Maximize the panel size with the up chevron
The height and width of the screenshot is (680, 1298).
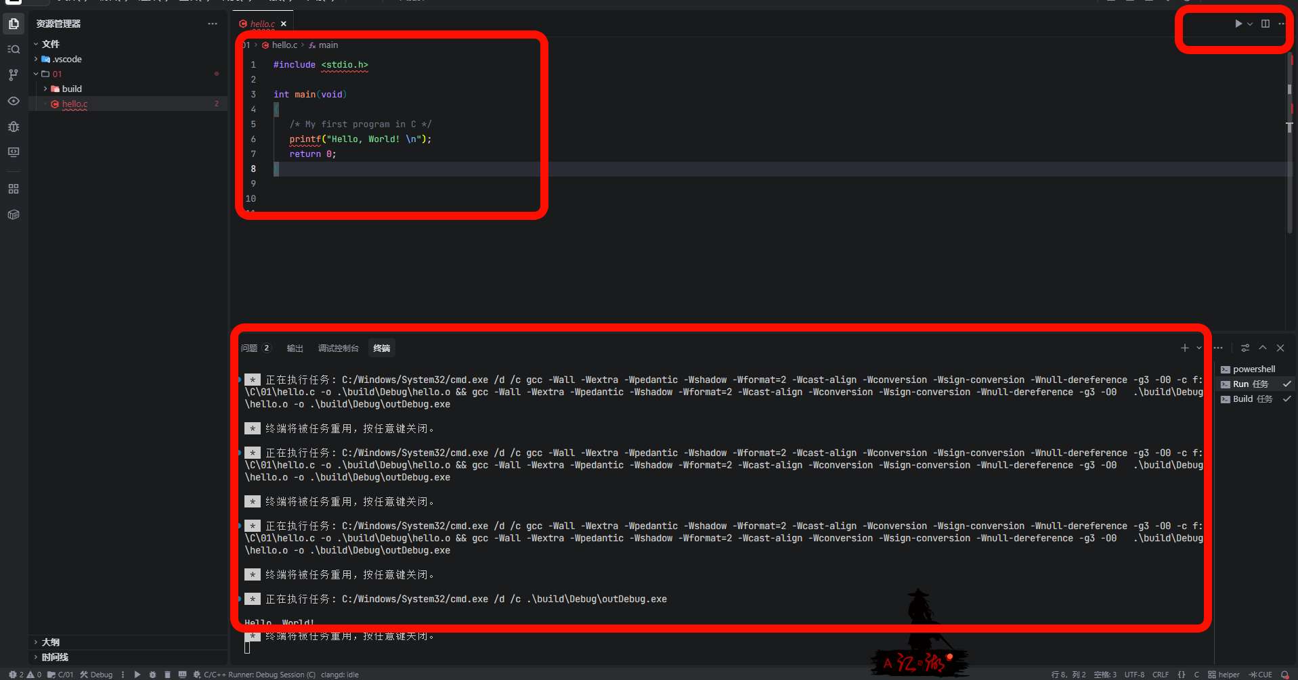[1263, 348]
